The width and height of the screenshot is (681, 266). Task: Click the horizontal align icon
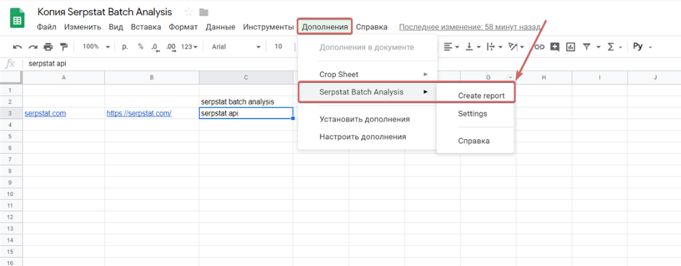(x=447, y=46)
